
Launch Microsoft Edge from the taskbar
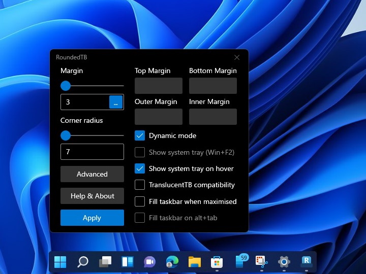coord(172,262)
